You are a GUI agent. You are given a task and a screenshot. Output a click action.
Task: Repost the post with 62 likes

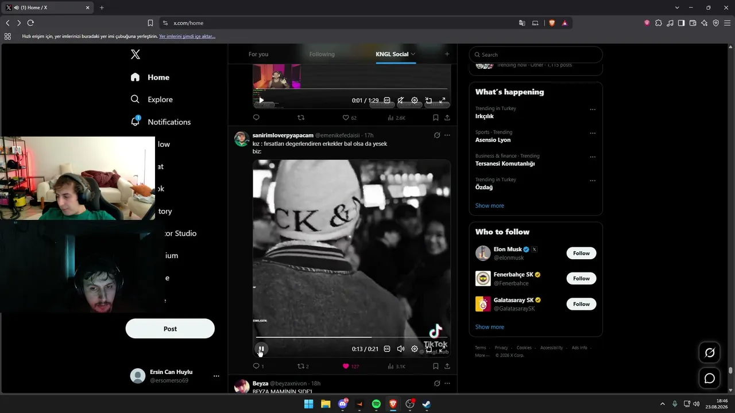pyautogui.click(x=301, y=118)
